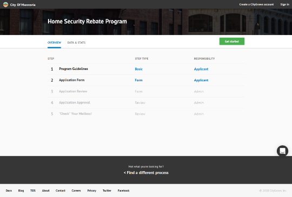Click Basic step type link
Viewport: 292px width, 197px height.
pyautogui.click(x=139, y=69)
